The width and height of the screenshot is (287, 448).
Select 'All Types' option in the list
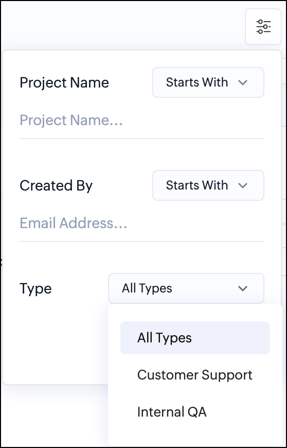pyautogui.click(x=195, y=338)
